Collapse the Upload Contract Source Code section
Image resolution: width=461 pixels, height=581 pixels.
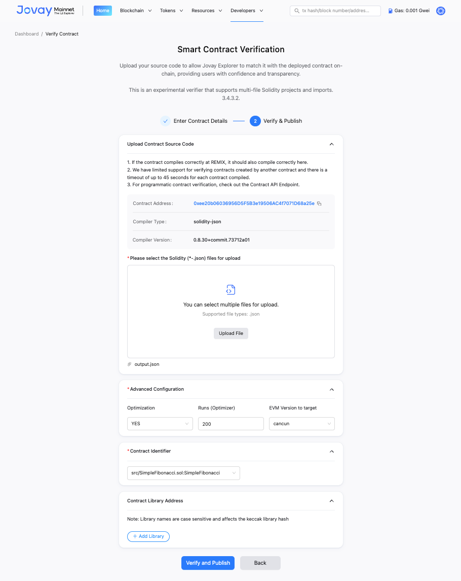click(x=331, y=144)
